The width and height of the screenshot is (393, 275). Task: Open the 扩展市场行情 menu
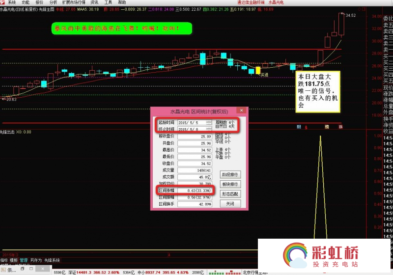[x=73, y=2]
